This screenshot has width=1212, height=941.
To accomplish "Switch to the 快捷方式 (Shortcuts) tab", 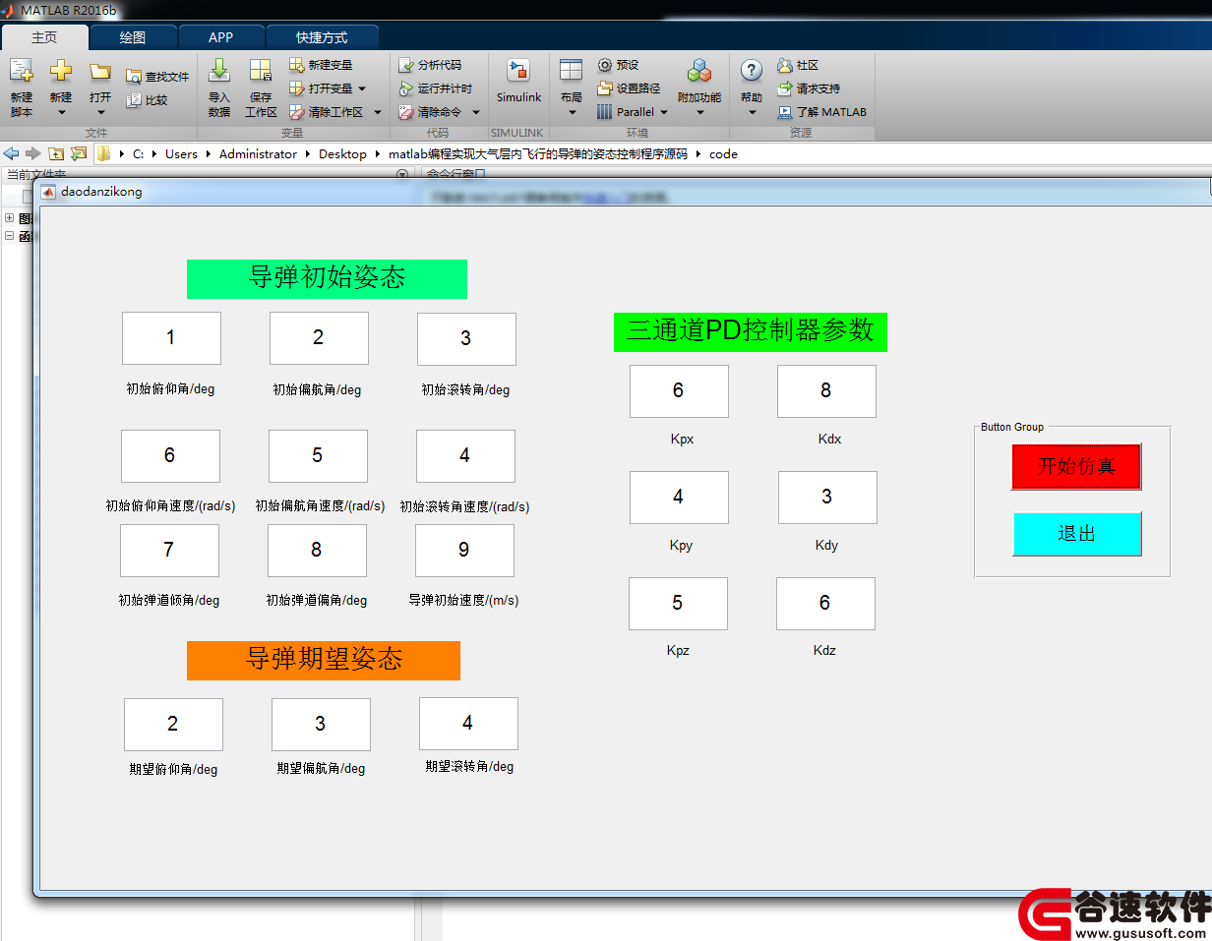I will [x=322, y=37].
